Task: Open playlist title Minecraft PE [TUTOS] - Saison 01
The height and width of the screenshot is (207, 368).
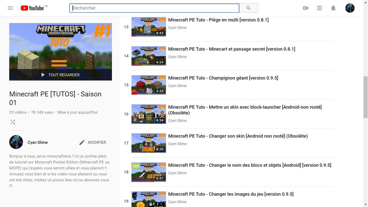Action: coord(55,98)
